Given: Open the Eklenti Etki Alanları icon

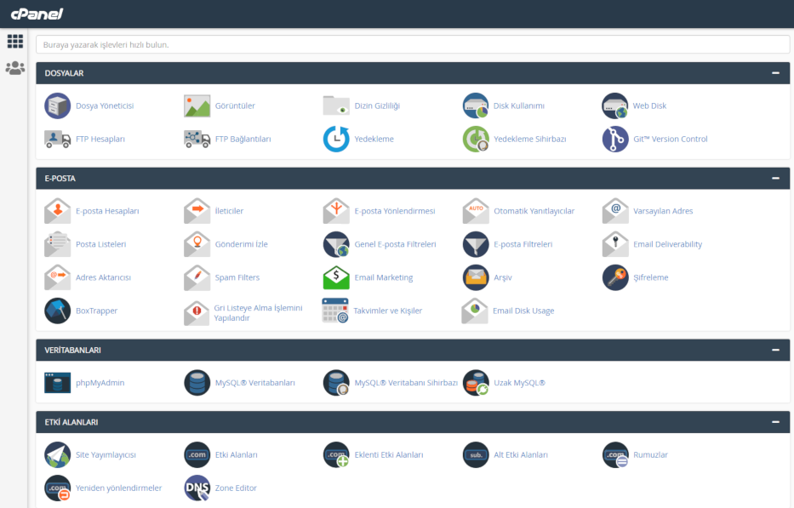Looking at the screenshot, I should [x=336, y=455].
